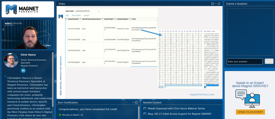Click the Slides panel title
The width and height of the screenshot is (275, 119).
[x=62, y=4]
